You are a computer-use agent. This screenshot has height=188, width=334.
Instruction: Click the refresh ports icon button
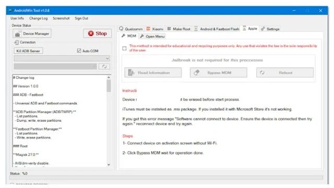tap(104, 66)
